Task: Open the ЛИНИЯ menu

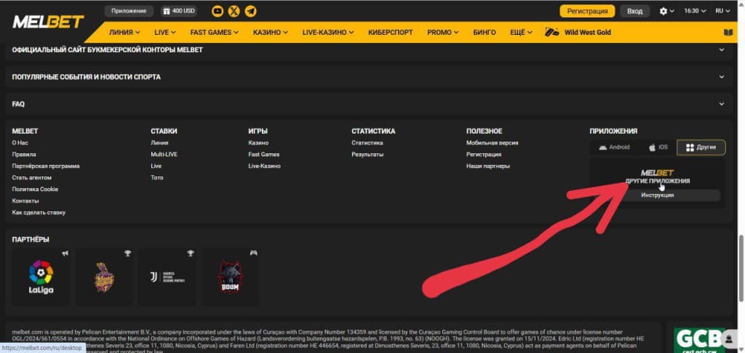Action: (x=124, y=32)
